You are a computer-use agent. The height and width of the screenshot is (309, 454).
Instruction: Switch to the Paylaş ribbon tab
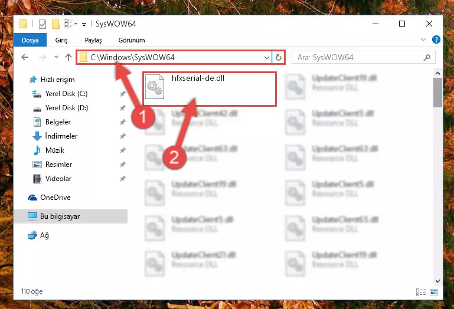point(93,40)
